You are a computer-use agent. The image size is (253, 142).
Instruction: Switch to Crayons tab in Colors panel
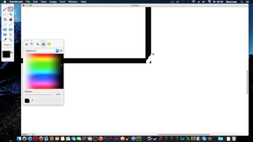49,44
